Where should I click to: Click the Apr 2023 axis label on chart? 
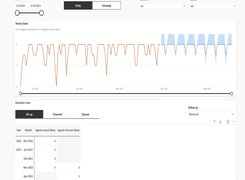click(164, 89)
